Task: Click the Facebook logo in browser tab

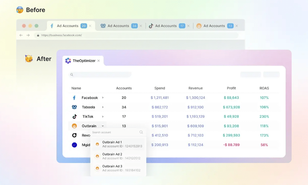Action: tap(52, 26)
